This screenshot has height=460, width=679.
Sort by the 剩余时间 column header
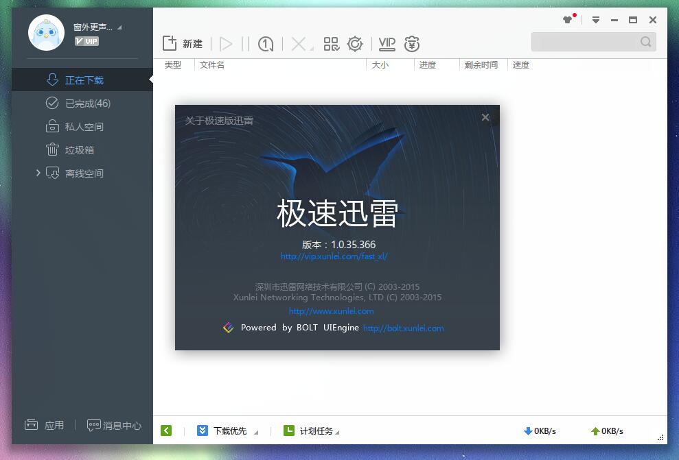coord(481,65)
